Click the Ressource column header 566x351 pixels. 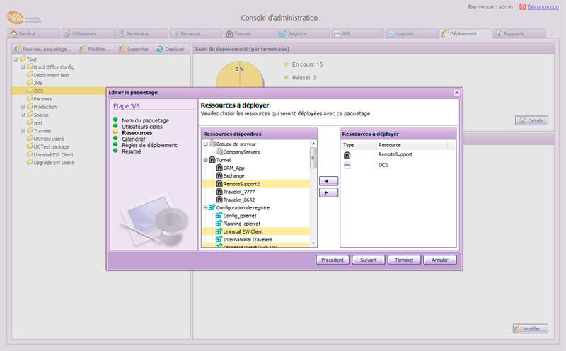tap(412, 145)
